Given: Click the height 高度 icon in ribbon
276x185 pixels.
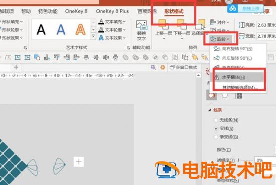Looking at the screenshot, I should click(242, 25).
